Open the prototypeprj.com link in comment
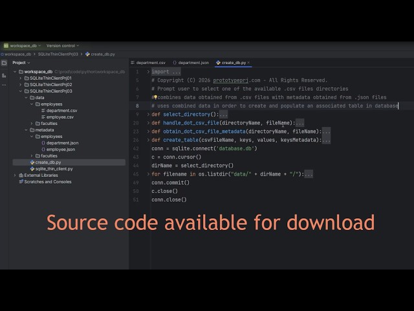Viewport: 414px width, 311px height. pos(236,80)
